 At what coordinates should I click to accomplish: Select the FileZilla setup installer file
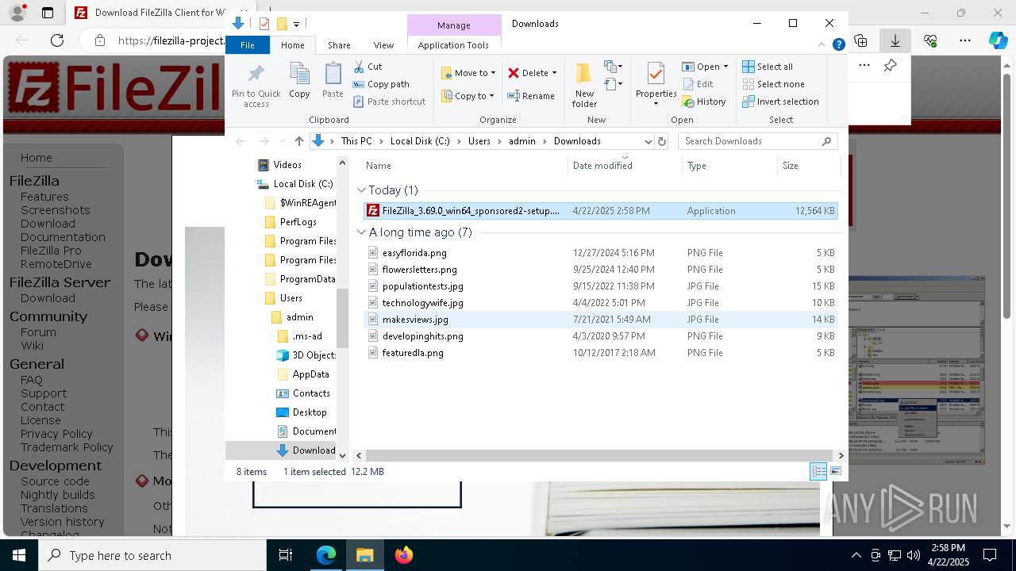(600, 211)
